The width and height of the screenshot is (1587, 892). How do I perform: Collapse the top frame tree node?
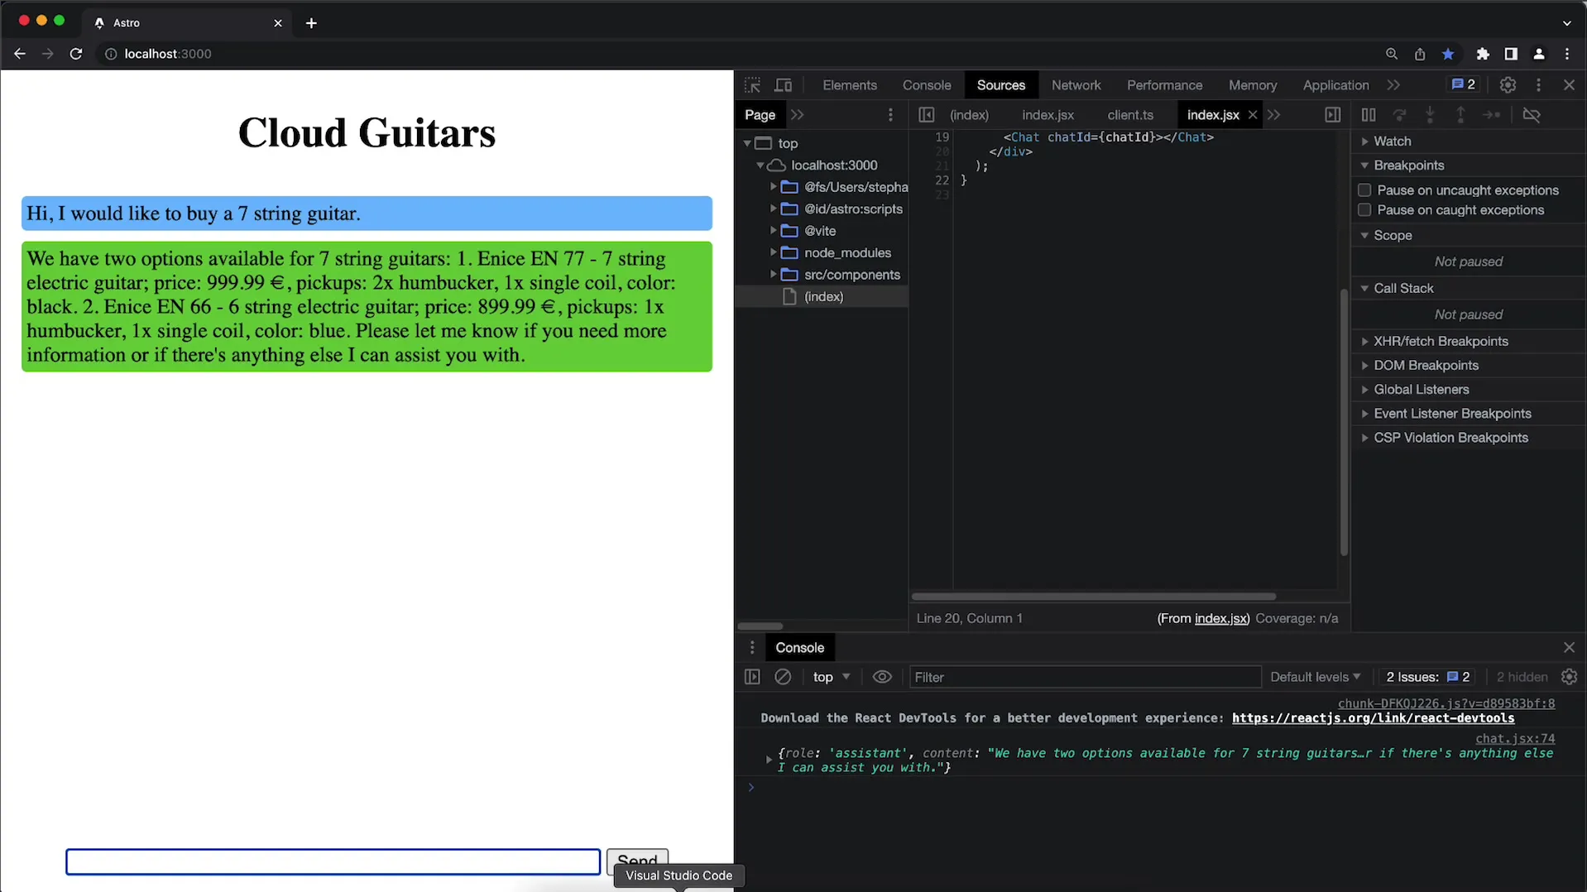(x=747, y=143)
